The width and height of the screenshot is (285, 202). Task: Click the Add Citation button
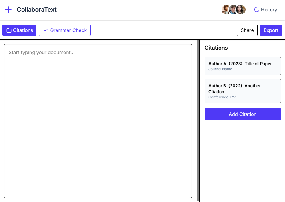point(243,114)
